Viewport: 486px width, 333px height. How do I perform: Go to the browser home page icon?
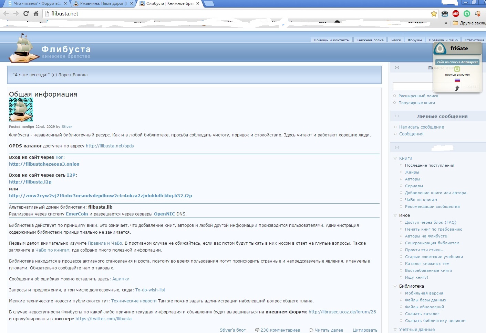pos(36,14)
